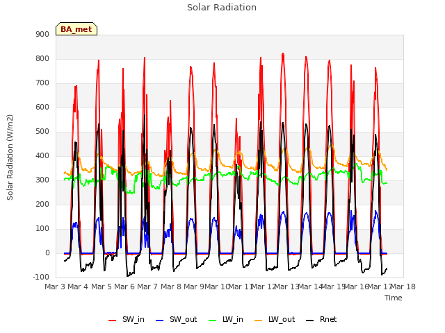Click the Solar Radiation chart title
Viewport: 445px width, 333px height.
click(222, 8)
